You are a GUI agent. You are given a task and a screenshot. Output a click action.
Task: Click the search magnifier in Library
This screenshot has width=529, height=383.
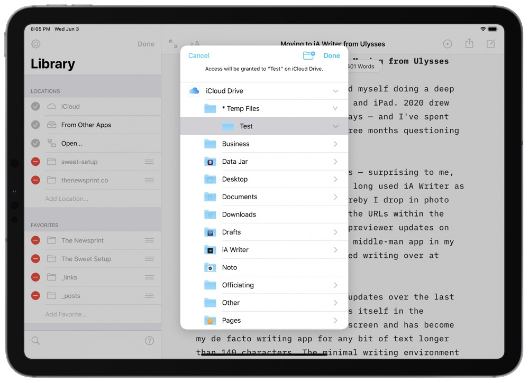[x=35, y=341]
